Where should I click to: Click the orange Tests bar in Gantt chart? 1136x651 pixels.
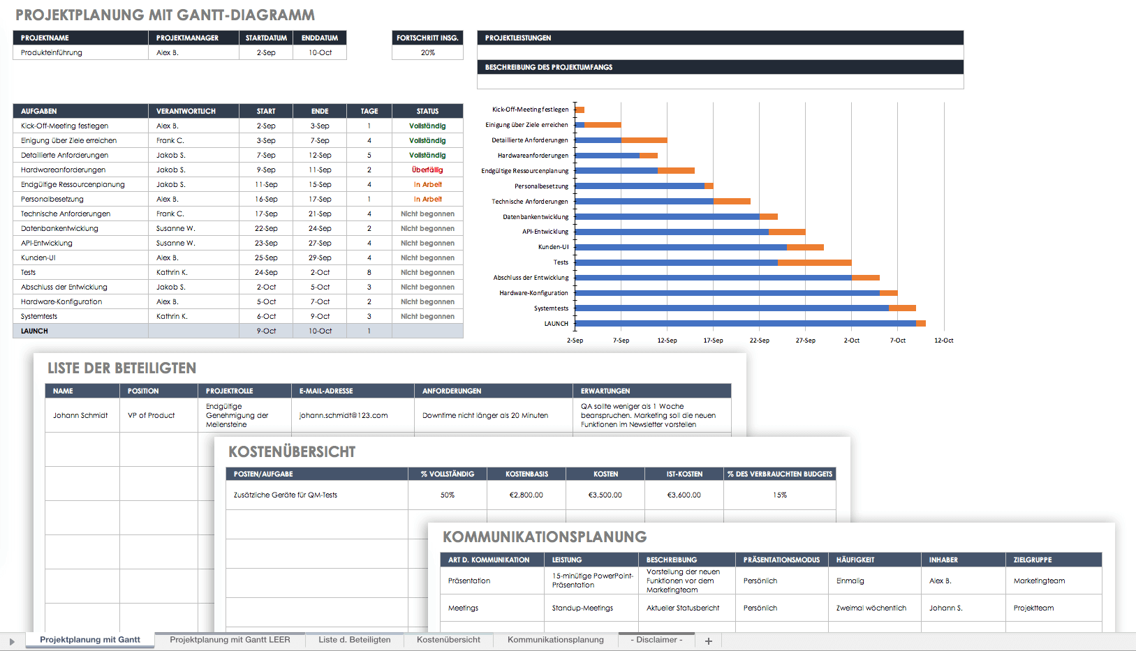tap(814, 262)
